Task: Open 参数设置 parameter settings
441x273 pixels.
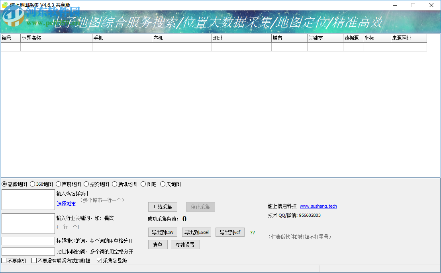Action: coord(186,244)
